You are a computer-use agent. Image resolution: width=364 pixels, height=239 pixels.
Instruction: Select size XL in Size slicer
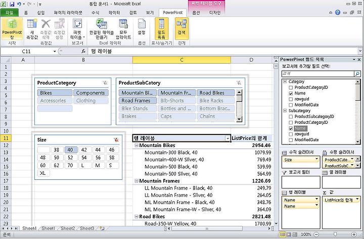(43, 173)
